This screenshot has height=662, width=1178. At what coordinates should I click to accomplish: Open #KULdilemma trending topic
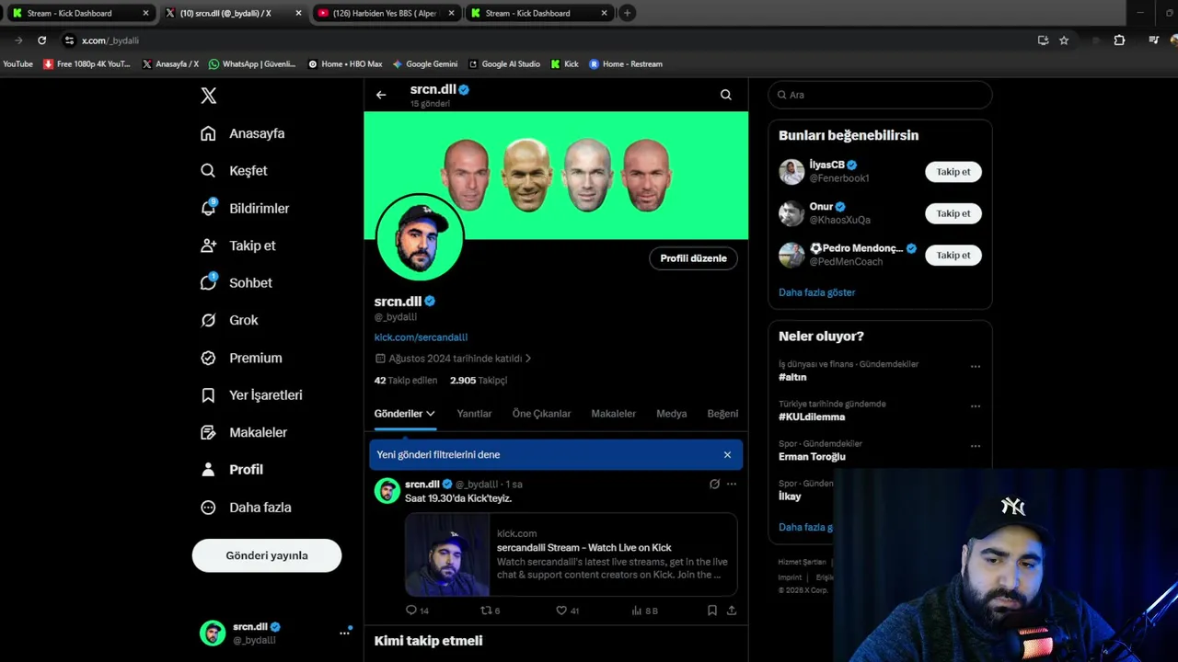[812, 417]
